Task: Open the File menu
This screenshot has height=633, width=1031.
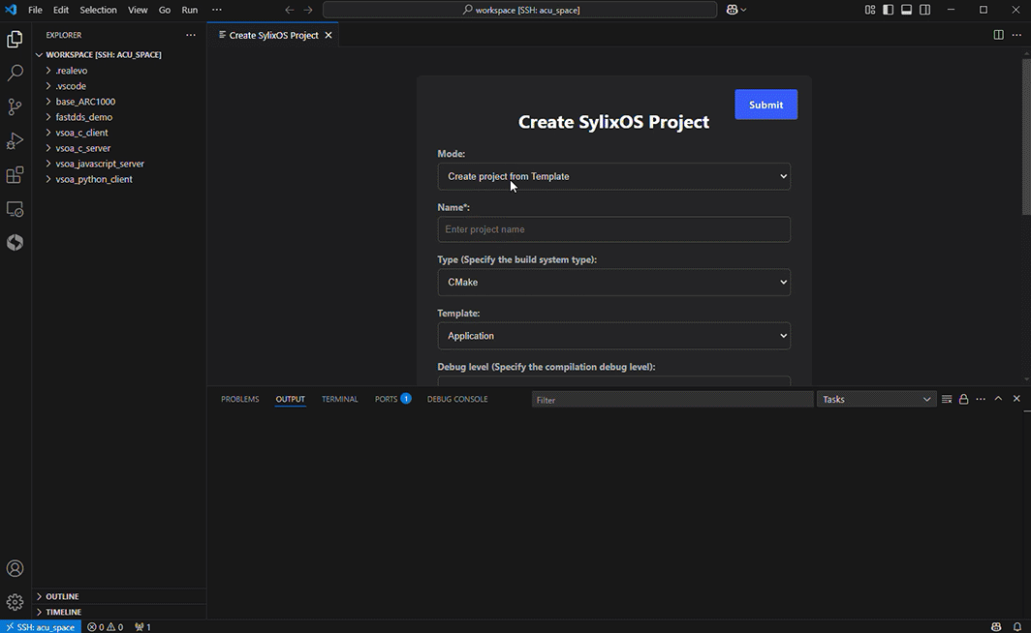Action: click(35, 10)
